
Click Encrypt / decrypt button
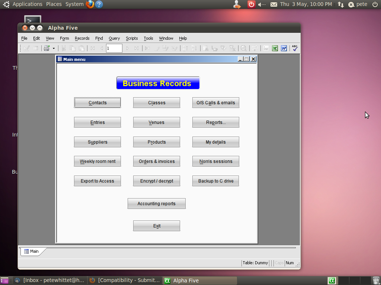click(x=157, y=181)
